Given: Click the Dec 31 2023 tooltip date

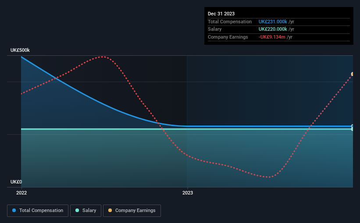Looking at the screenshot, I should coord(221,14).
